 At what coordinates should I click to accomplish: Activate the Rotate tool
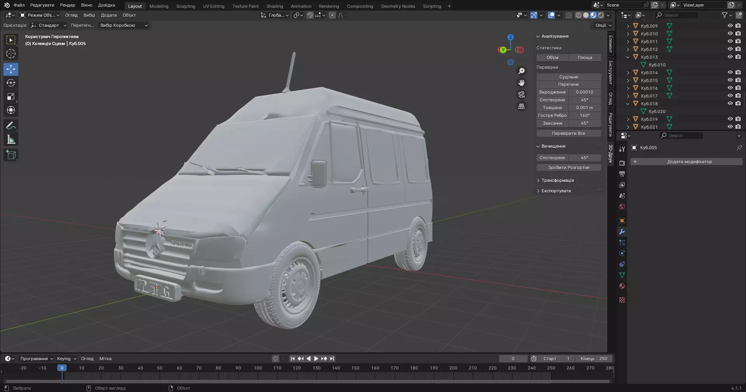(x=11, y=83)
